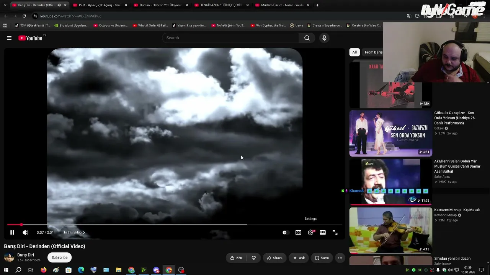Like the video with 22K likes
This screenshot has height=275, width=490.
[x=236, y=258]
